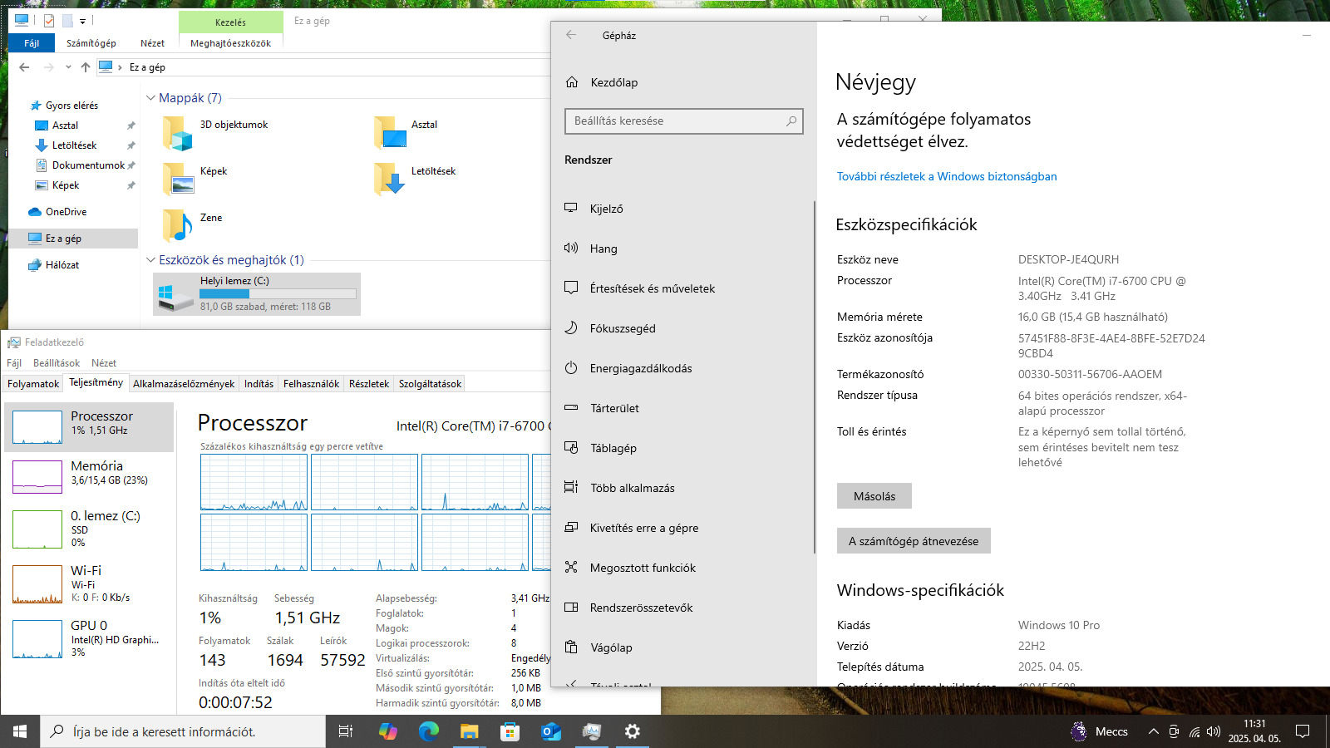Open the notification center
1330x748 pixels.
[1303, 731]
